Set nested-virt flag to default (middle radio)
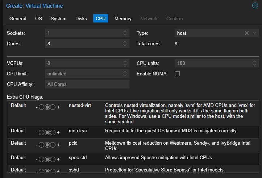The width and height of the screenshot is (262, 178). (47, 107)
